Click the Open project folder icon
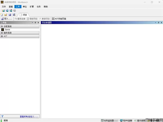This screenshot has height=122, width=163. (6, 15)
